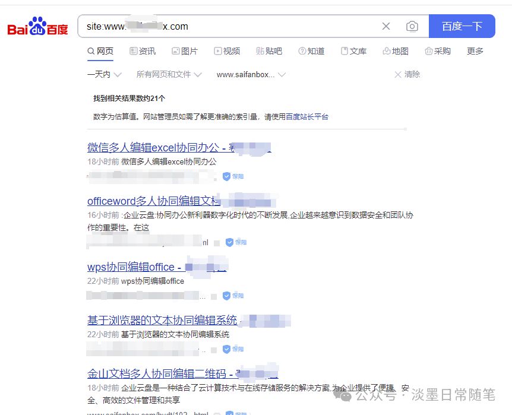The width and height of the screenshot is (512, 415).
Task: Click 保障 shield badge under officeword result
Action: tap(236, 242)
